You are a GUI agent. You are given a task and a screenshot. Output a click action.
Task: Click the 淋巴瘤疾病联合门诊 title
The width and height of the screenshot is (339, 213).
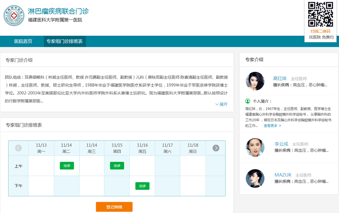click(x=58, y=11)
